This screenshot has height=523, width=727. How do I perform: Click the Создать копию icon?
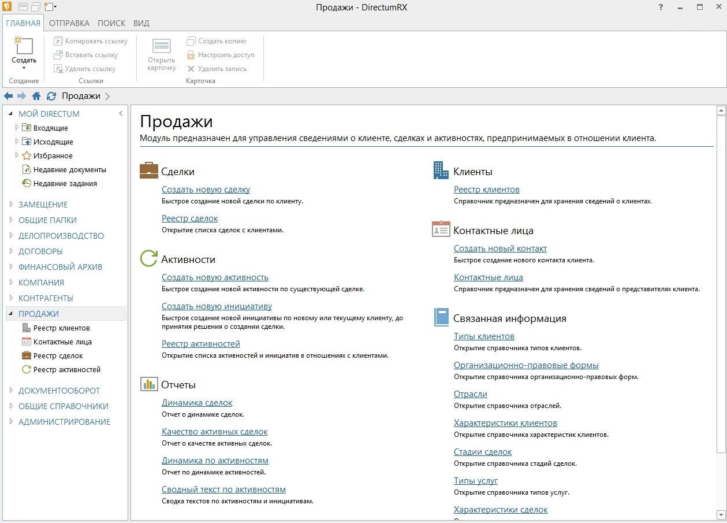coord(191,41)
